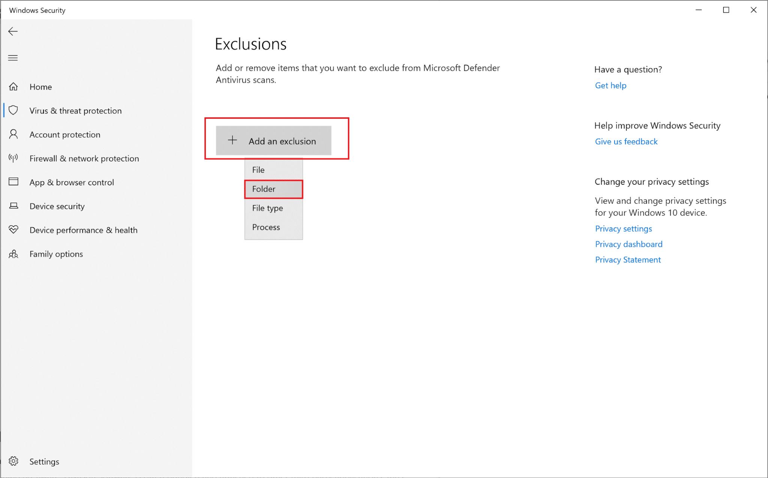Expand the Add an exclusion dropdown button
Viewport: 768px width, 478px height.
point(273,141)
